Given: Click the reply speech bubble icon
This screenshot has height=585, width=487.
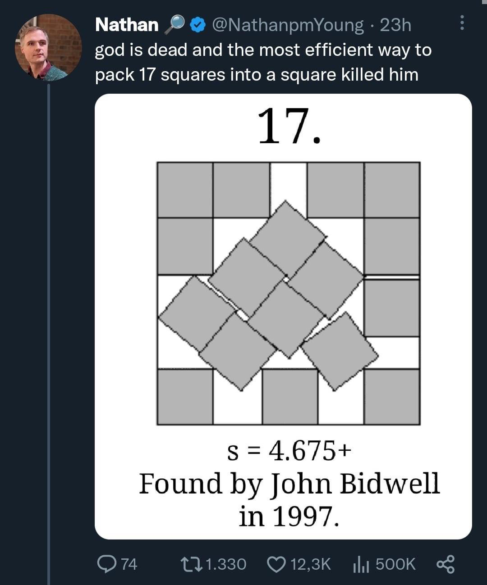Looking at the screenshot, I should click(107, 564).
